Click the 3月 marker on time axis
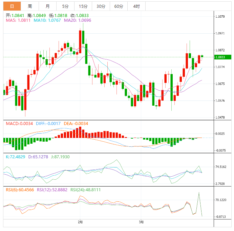This screenshot has width=234, height=231. (141, 222)
